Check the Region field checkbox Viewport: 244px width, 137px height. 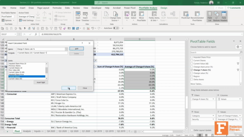(192, 76)
